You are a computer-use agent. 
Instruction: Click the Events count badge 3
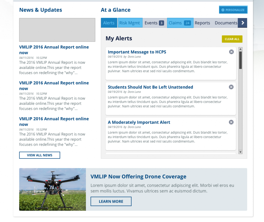tap(161, 23)
